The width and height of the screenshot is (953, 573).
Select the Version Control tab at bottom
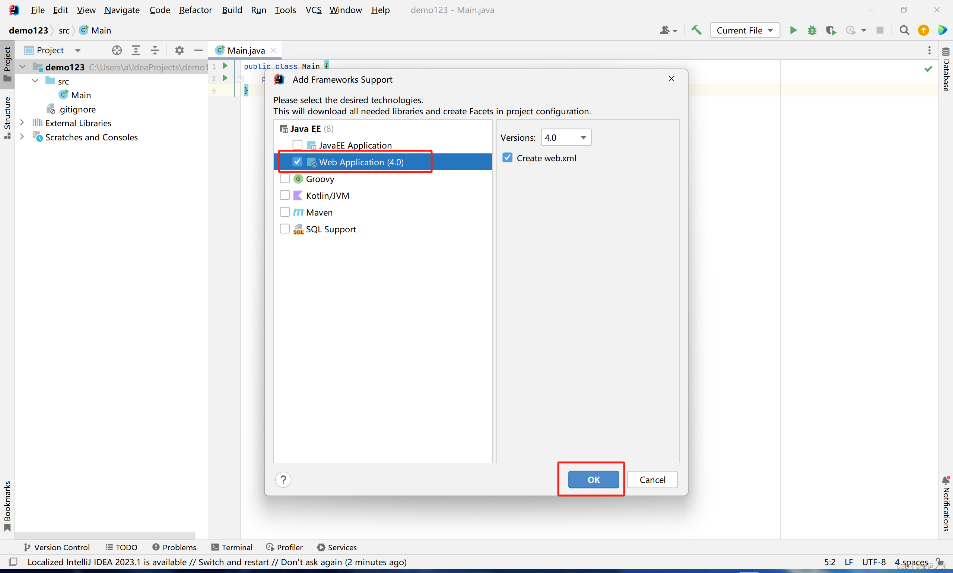pos(57,547)
